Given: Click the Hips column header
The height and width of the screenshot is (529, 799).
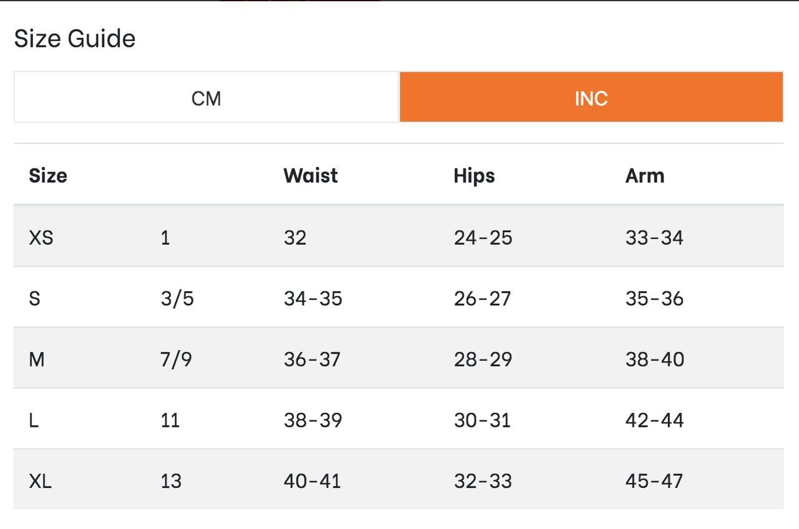Looking at the screenshot, I should [x=474, y=175].
